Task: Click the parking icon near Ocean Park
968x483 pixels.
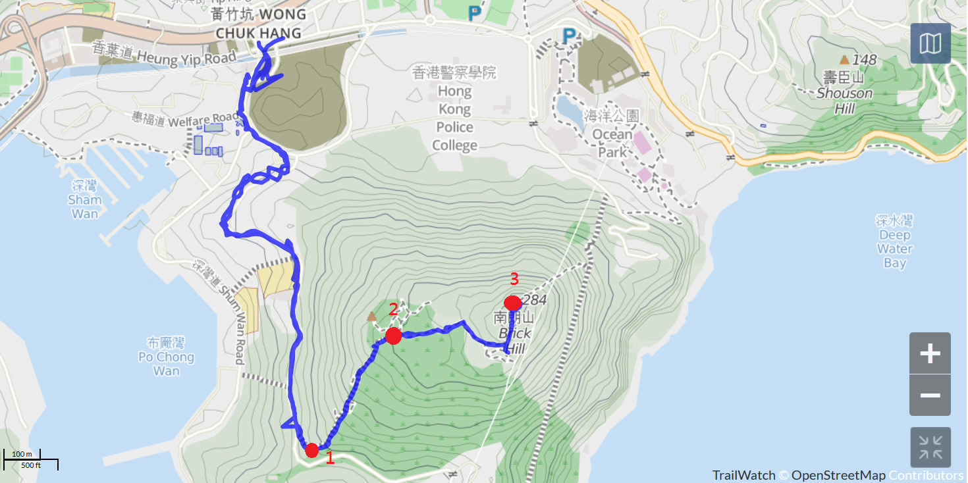Action: 569,36
